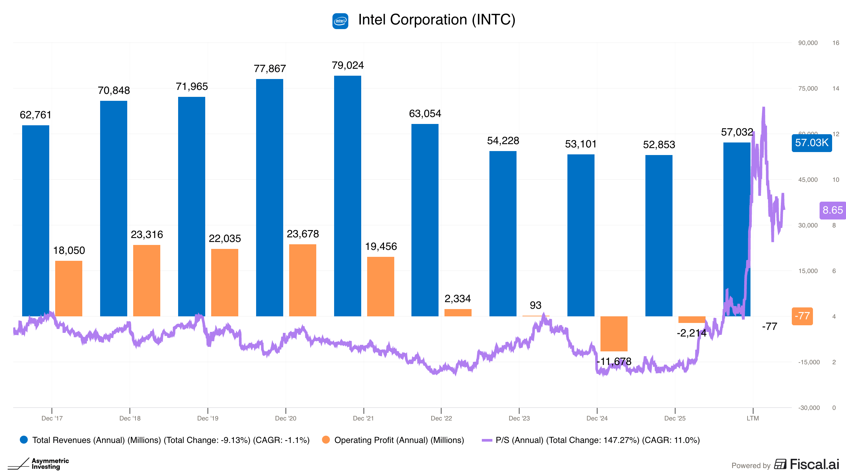The width and height of the screenshot is (846, 476).
Task: Toggle P/S series via legend label
Action: (598, 440)
